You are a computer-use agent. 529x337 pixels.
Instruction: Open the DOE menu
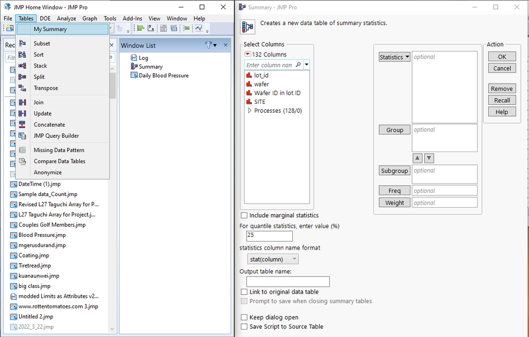point(45,18)
